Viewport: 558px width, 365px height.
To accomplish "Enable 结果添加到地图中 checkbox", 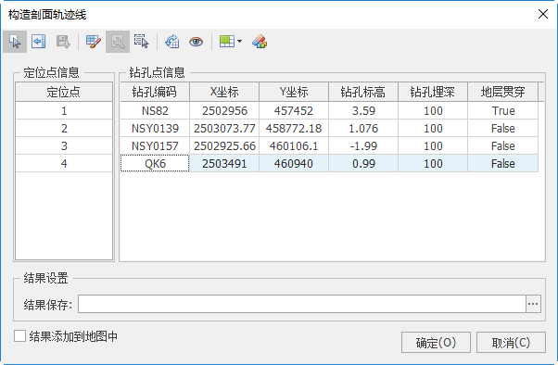I will (20, 336).
